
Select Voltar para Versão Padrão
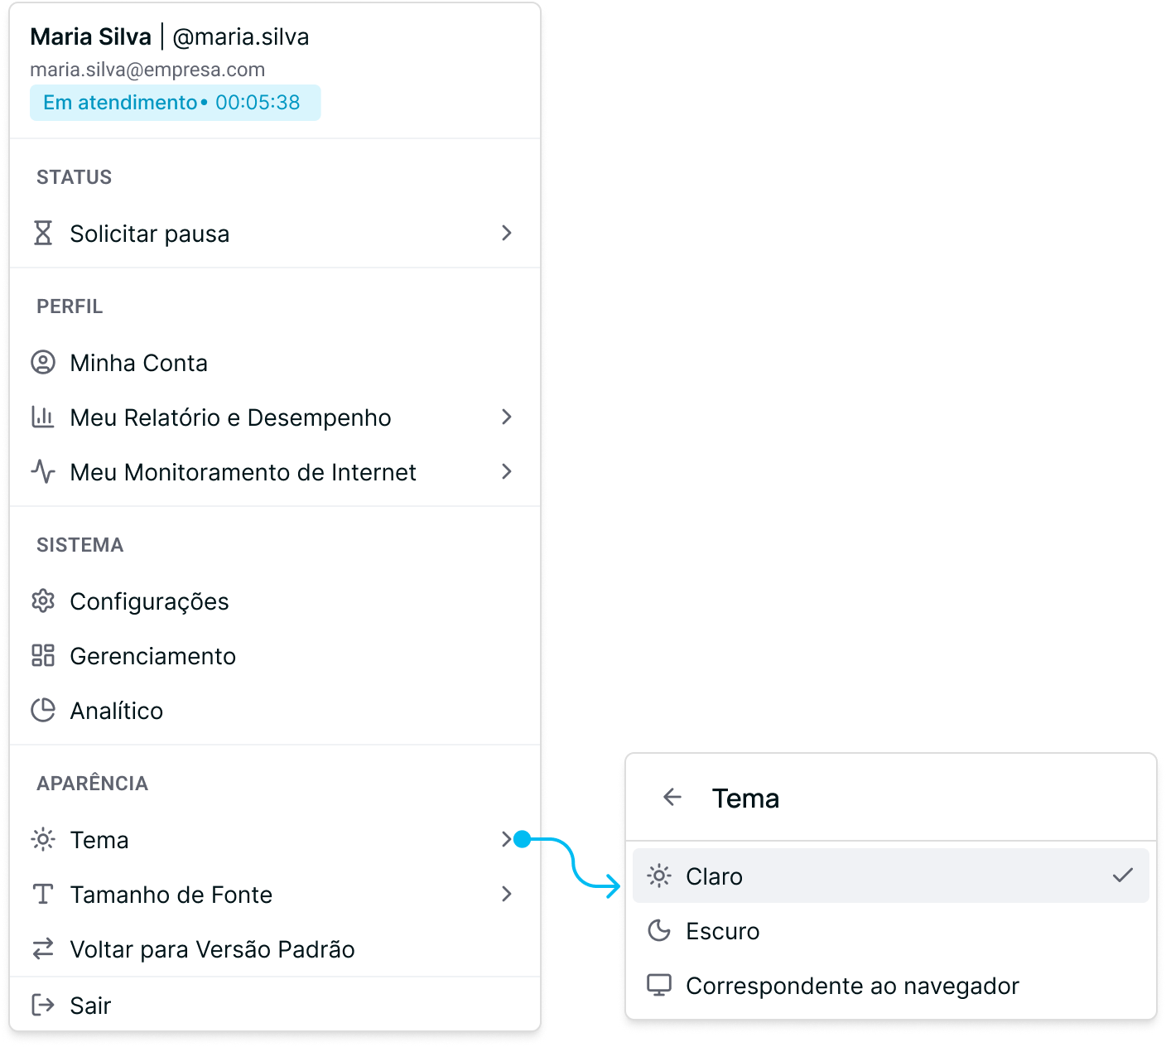[275, 948]
